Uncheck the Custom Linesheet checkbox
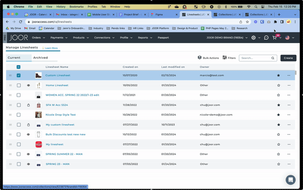303x190 pixels. [x=19, y=75]
